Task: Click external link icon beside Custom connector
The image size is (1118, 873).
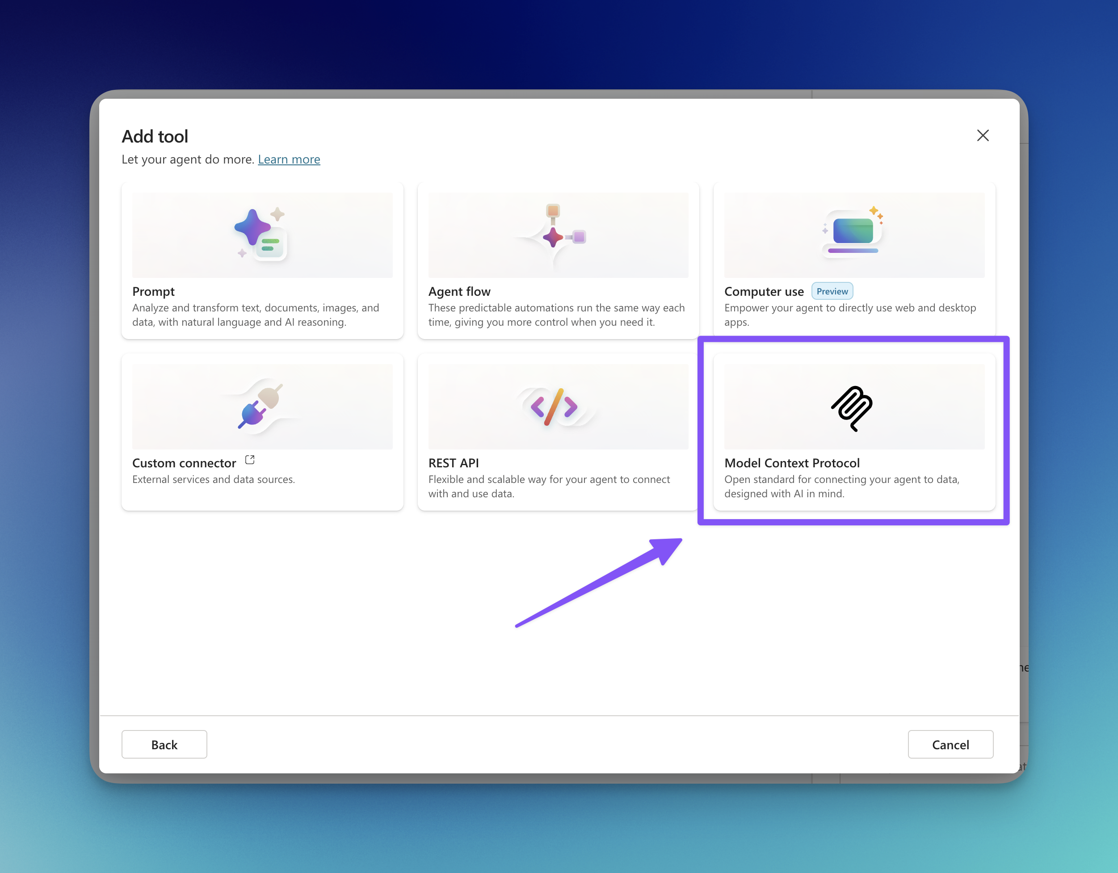Action: click(250, 460)
